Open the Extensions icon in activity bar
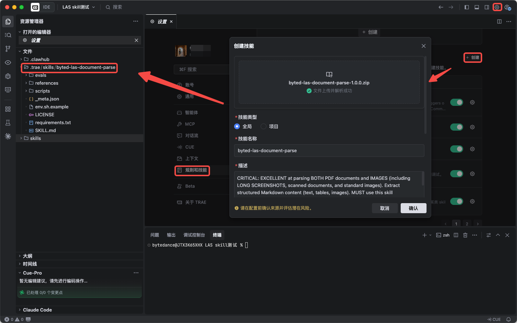 (x=8, y=109)
